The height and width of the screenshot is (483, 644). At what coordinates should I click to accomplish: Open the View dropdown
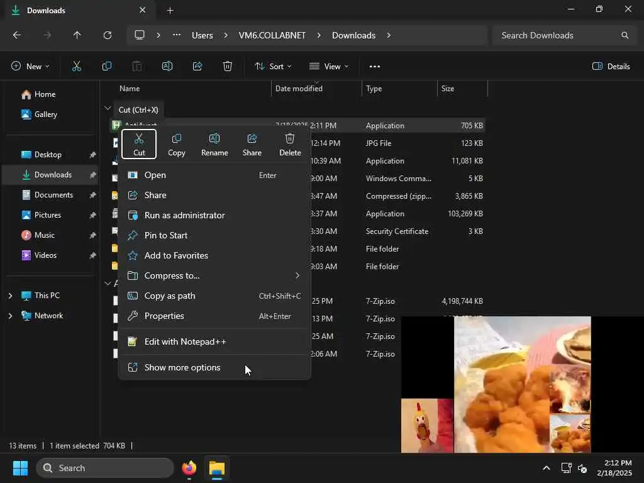pos(328,66)
